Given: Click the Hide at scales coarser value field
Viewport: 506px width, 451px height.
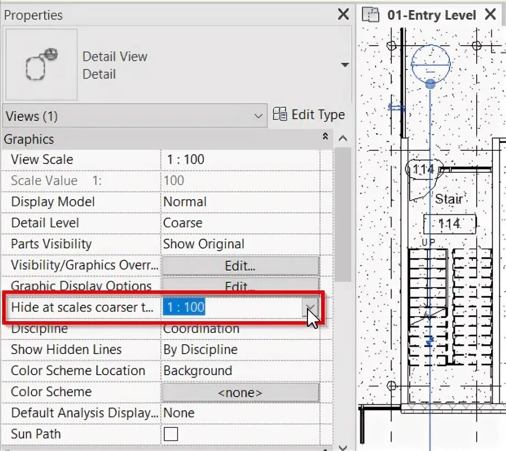Looking at the screenshot, I should point(232,307).
